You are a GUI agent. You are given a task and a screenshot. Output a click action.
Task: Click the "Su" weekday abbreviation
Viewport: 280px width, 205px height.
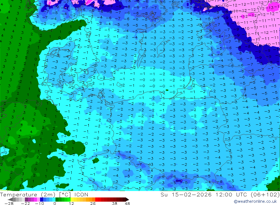(164, 194)
